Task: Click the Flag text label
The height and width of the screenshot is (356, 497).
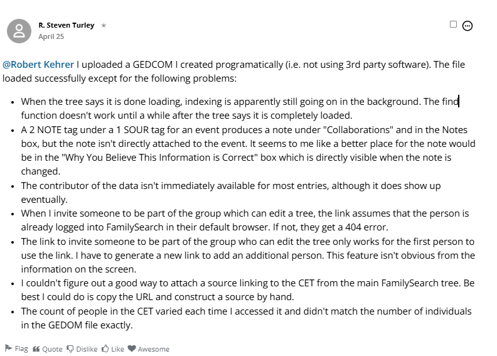Action: [21, 348]
